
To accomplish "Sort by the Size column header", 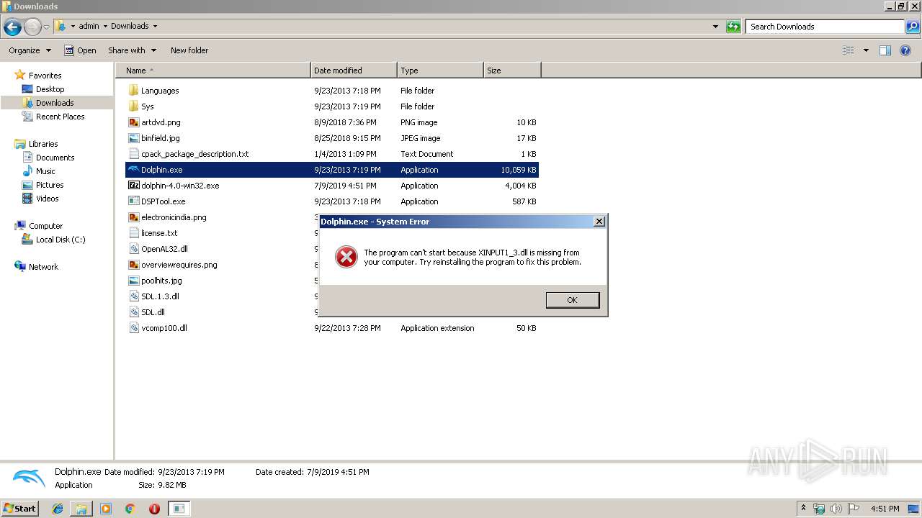I will 512,71.
